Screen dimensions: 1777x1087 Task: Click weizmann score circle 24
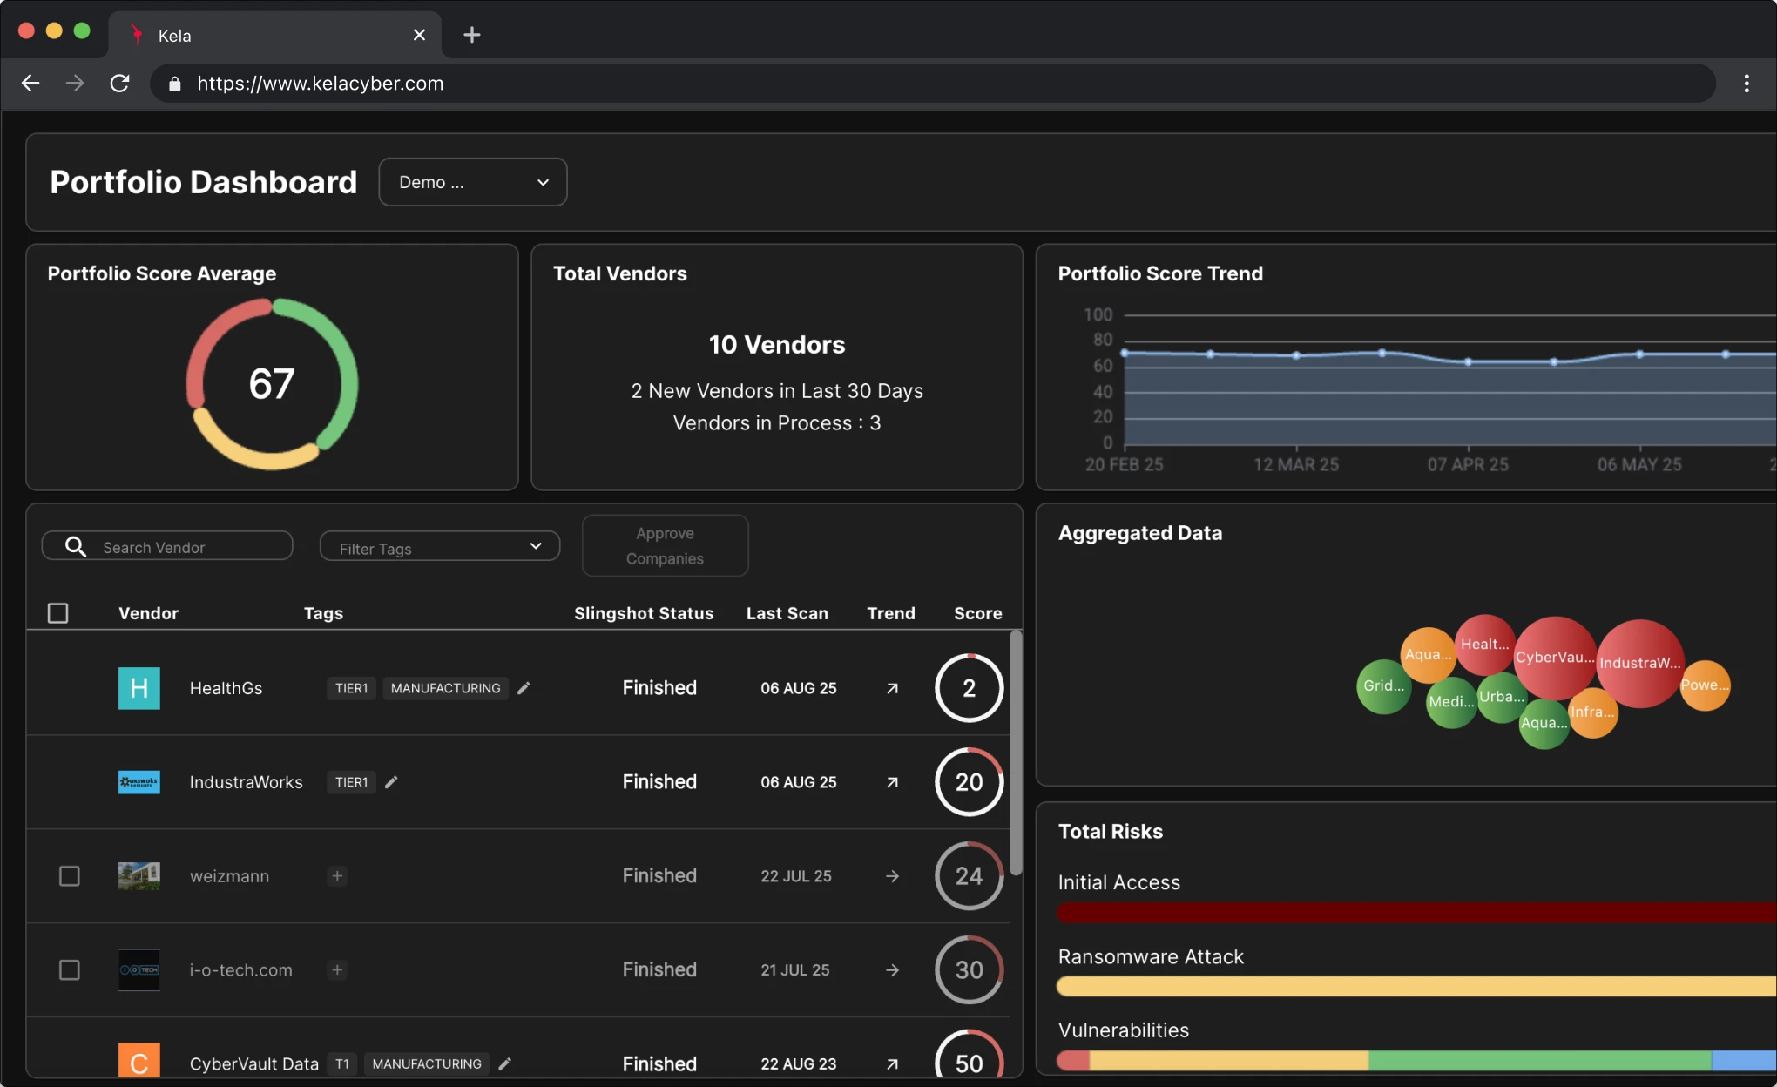click(x=970, y=876)
